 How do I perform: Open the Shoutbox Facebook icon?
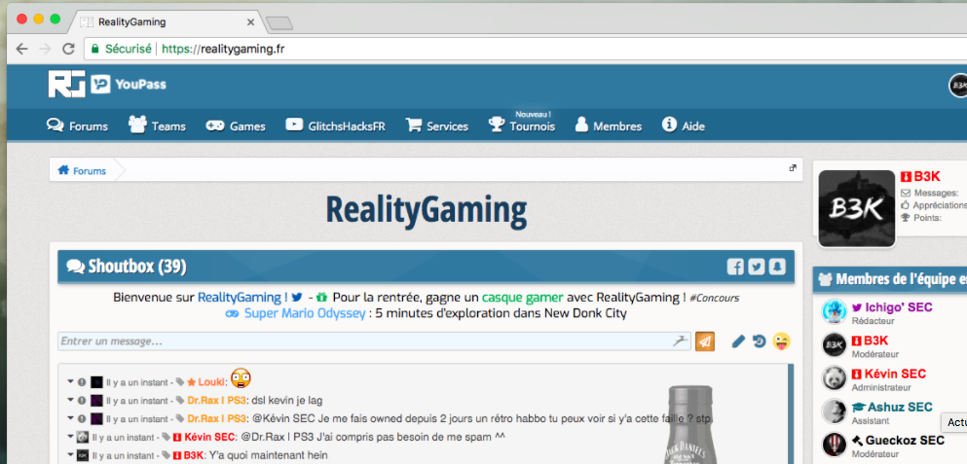[x=735, y=267]
